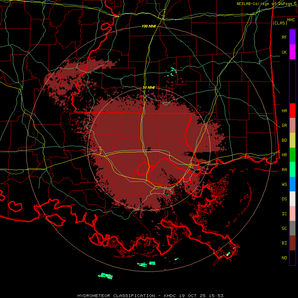This screenshot has width=298, height=298.
Task: Click the UK magenta legend swatch
Action: tap(292, 52)
